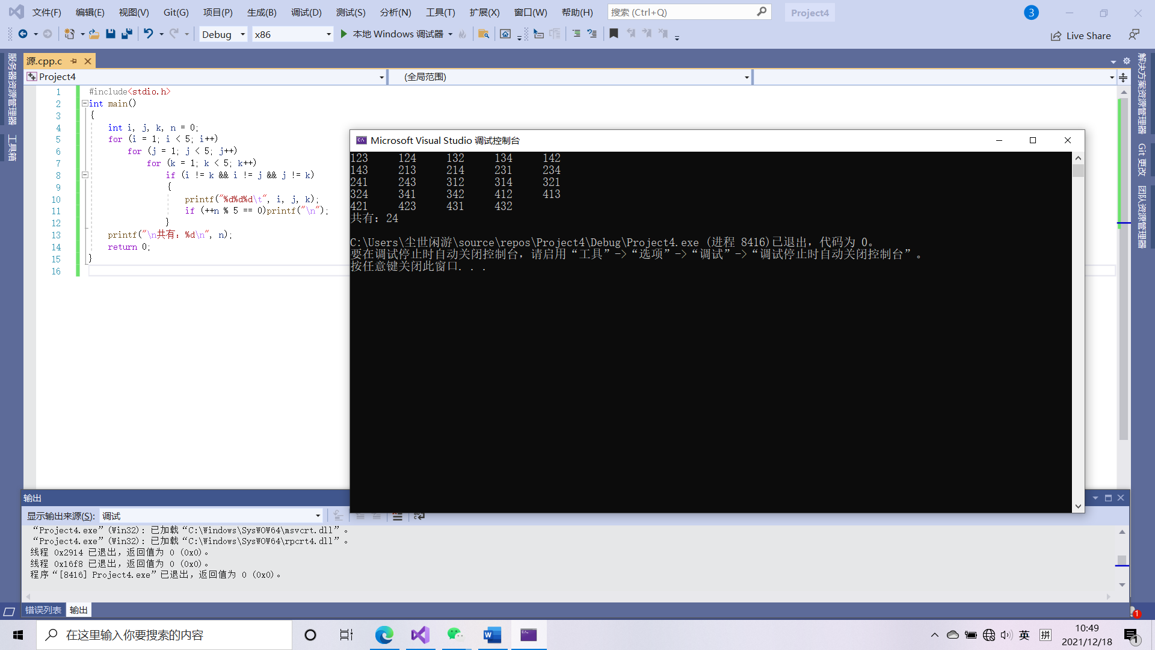Click the Undo arrow icon

click(x=148, y=34)
